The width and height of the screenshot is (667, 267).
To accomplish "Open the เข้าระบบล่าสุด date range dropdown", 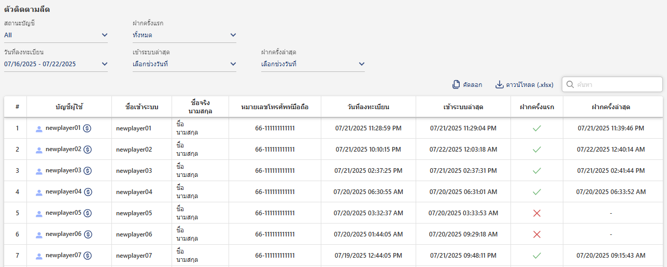I will pyautogui.click(x=185, y=64).
